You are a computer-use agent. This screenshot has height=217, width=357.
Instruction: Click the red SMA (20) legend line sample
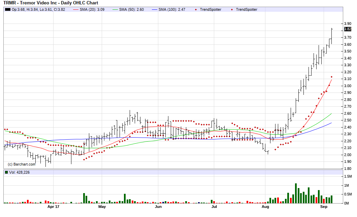(75, 9)
